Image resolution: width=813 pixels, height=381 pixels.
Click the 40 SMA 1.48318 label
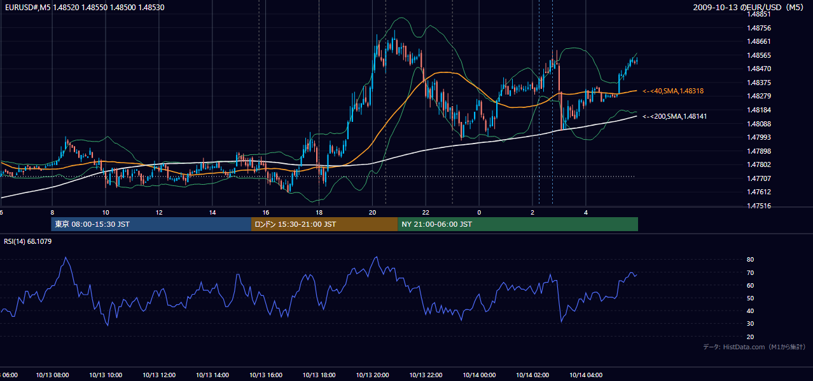tap(673, 91)
